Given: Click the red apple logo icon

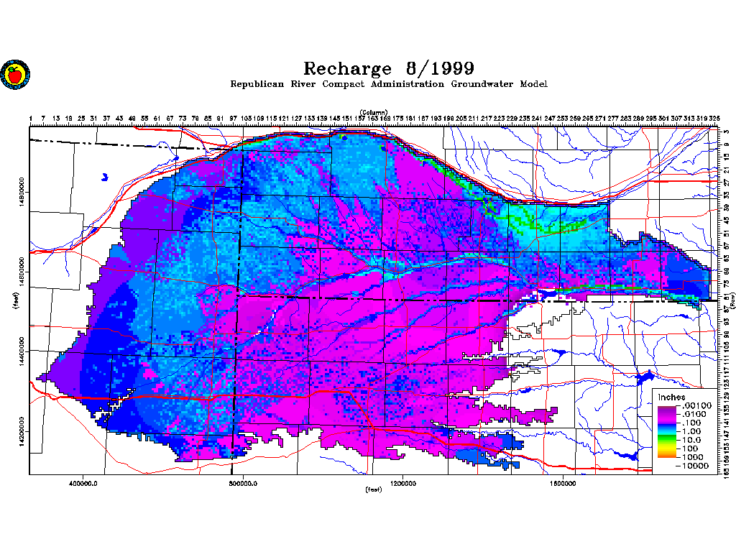Looking at the screenshot, I should 13,74.
